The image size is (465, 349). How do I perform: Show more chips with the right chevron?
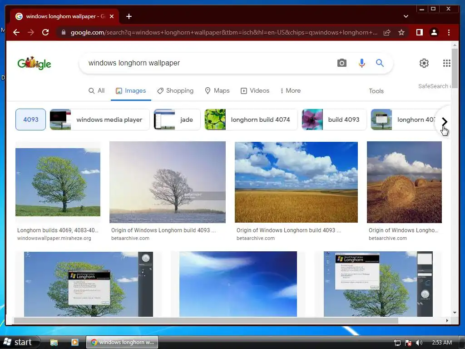pos(444,121)
